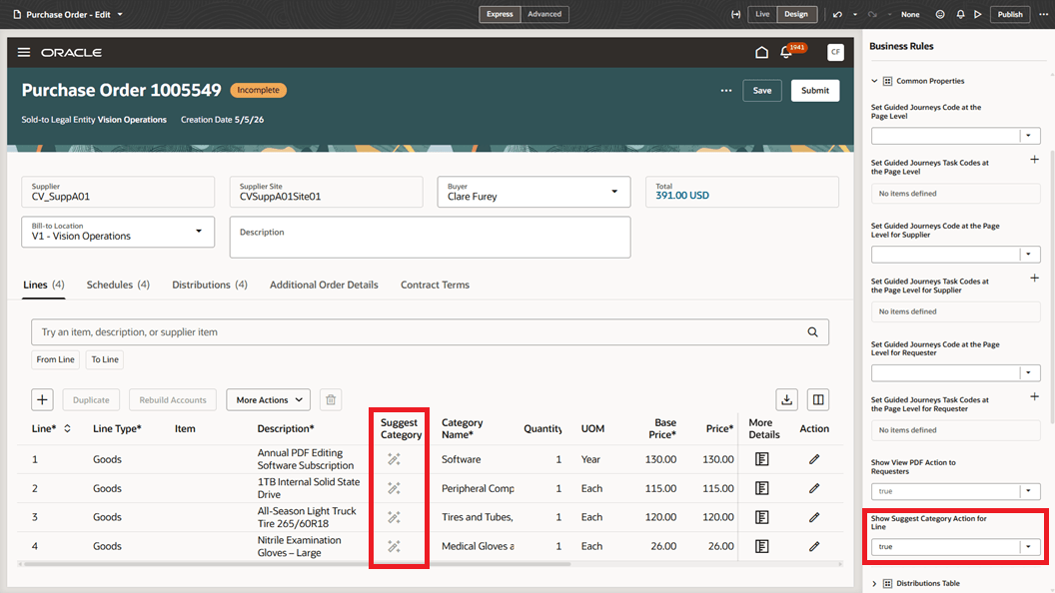Edit line 1 with pencil icon

(x=814, y=459)
